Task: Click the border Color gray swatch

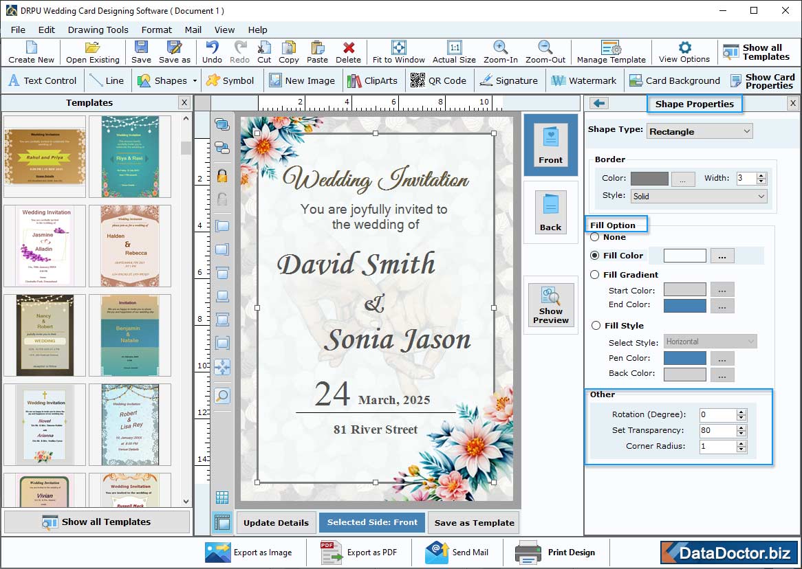Action: [649, 179]
